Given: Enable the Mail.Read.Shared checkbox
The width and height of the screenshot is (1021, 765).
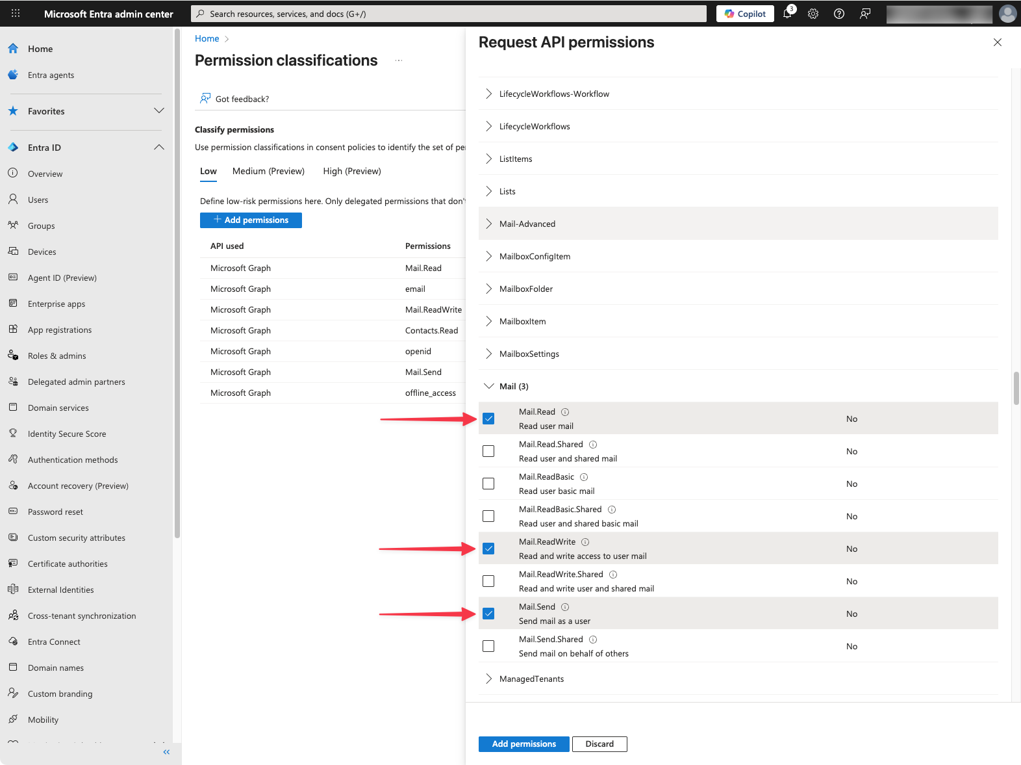Looking at the screenshot, I should (488, 451).
